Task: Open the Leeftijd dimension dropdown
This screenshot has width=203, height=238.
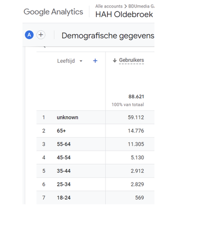Action: click(x=70, y=61)
